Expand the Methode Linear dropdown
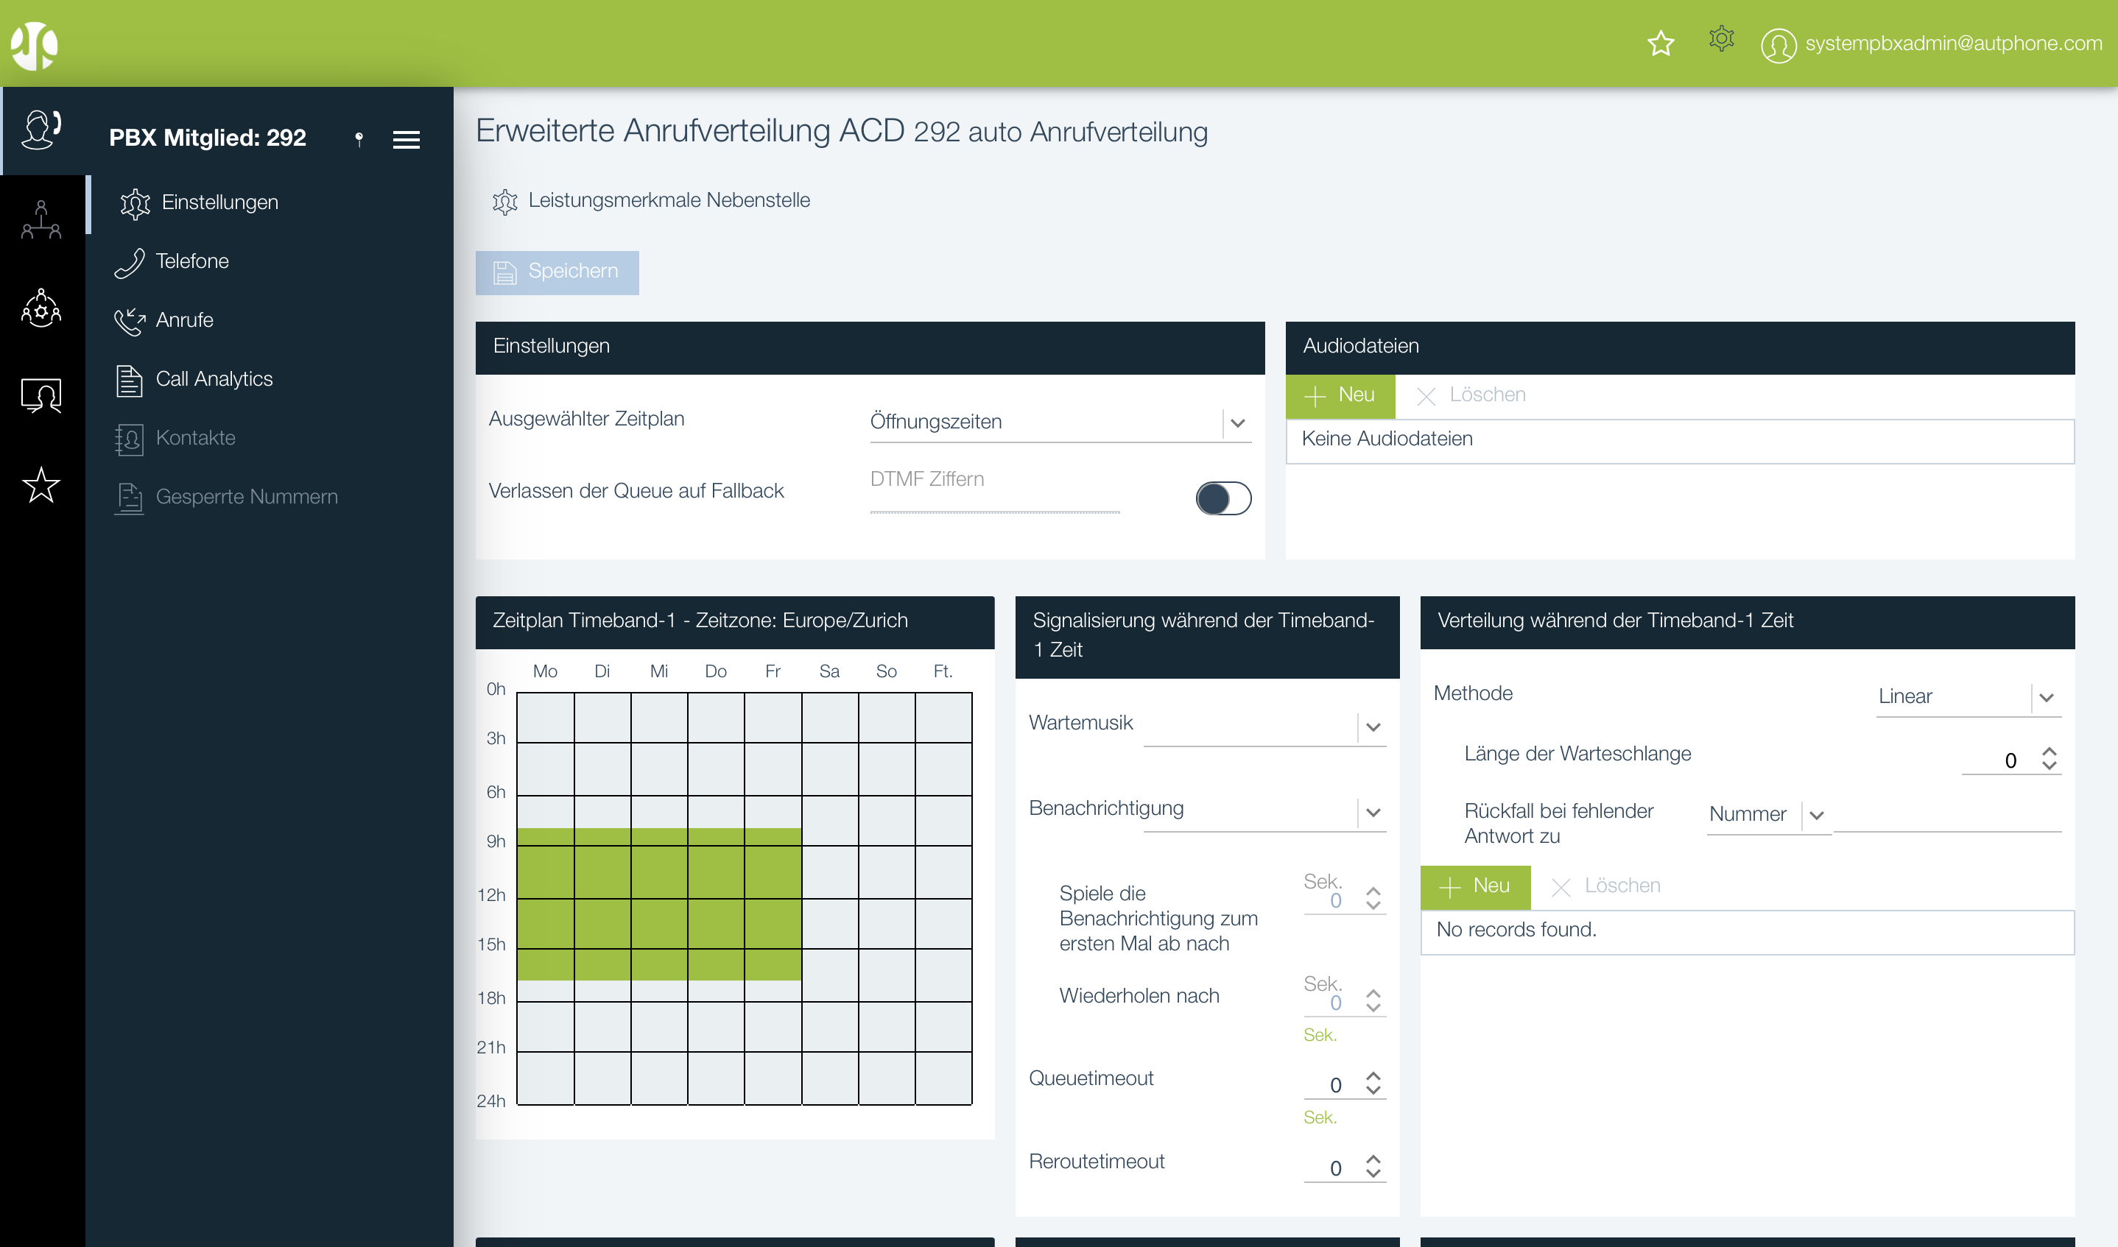Image resolution: width=2118 pixels, height=1247 pixels. tap(2046, 697)
